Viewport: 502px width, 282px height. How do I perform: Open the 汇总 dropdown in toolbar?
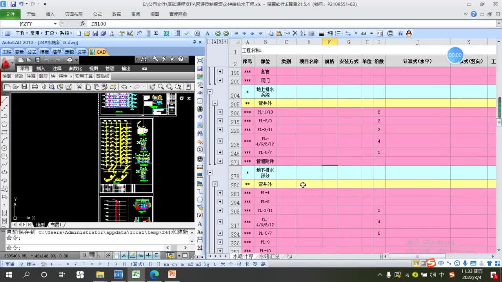[x=51, y=33]
